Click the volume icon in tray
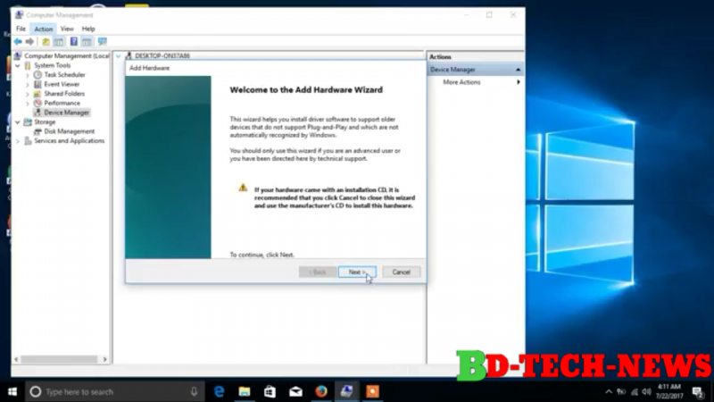This screenshot has height=402, width=714. coord(646,391)
